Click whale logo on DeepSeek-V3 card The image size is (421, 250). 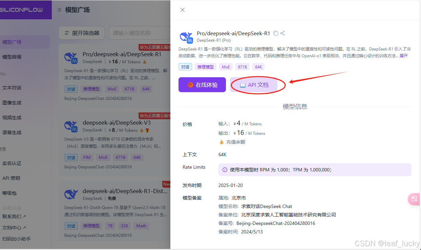click(x=71, y=126)
